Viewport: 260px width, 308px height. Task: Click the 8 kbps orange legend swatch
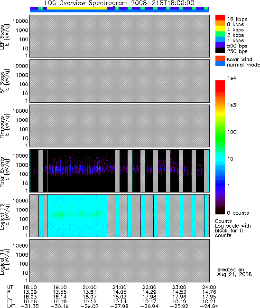pos(220,23)
